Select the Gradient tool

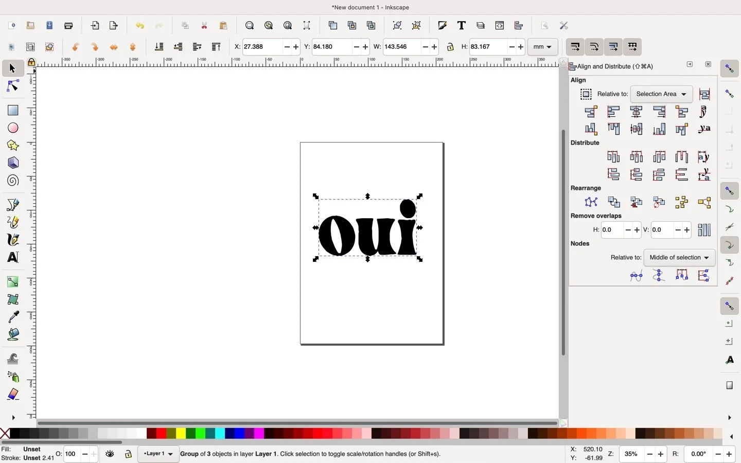(x=13, y=281)
